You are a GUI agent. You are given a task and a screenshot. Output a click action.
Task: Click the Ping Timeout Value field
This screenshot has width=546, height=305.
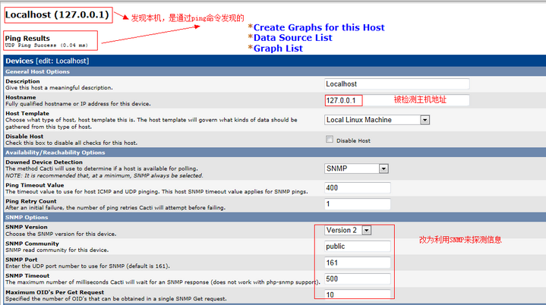(x=357, y=187)
